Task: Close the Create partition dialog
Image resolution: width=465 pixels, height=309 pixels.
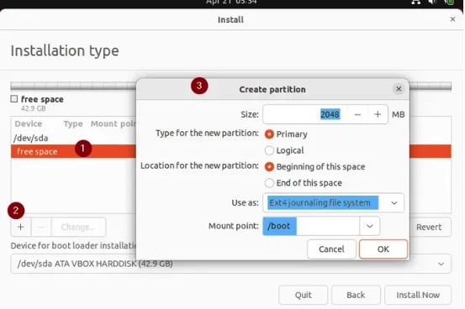Action: 399,89
